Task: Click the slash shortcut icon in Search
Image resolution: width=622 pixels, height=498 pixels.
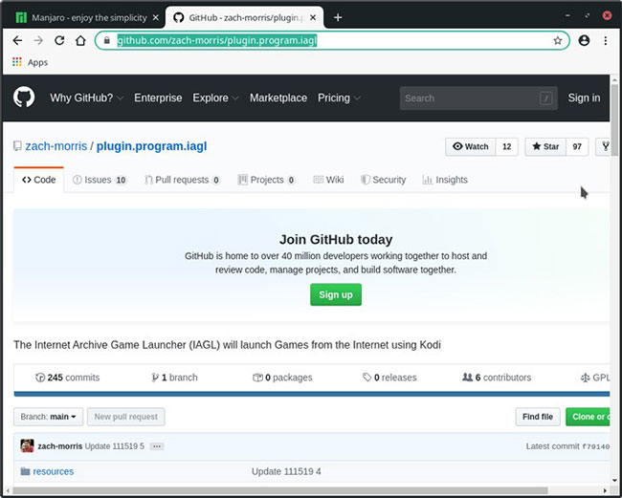Action: coord(545,97)
